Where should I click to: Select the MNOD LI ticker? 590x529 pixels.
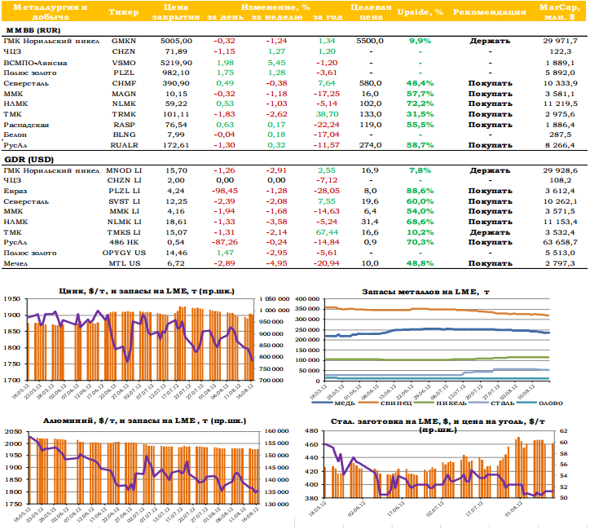124,170
